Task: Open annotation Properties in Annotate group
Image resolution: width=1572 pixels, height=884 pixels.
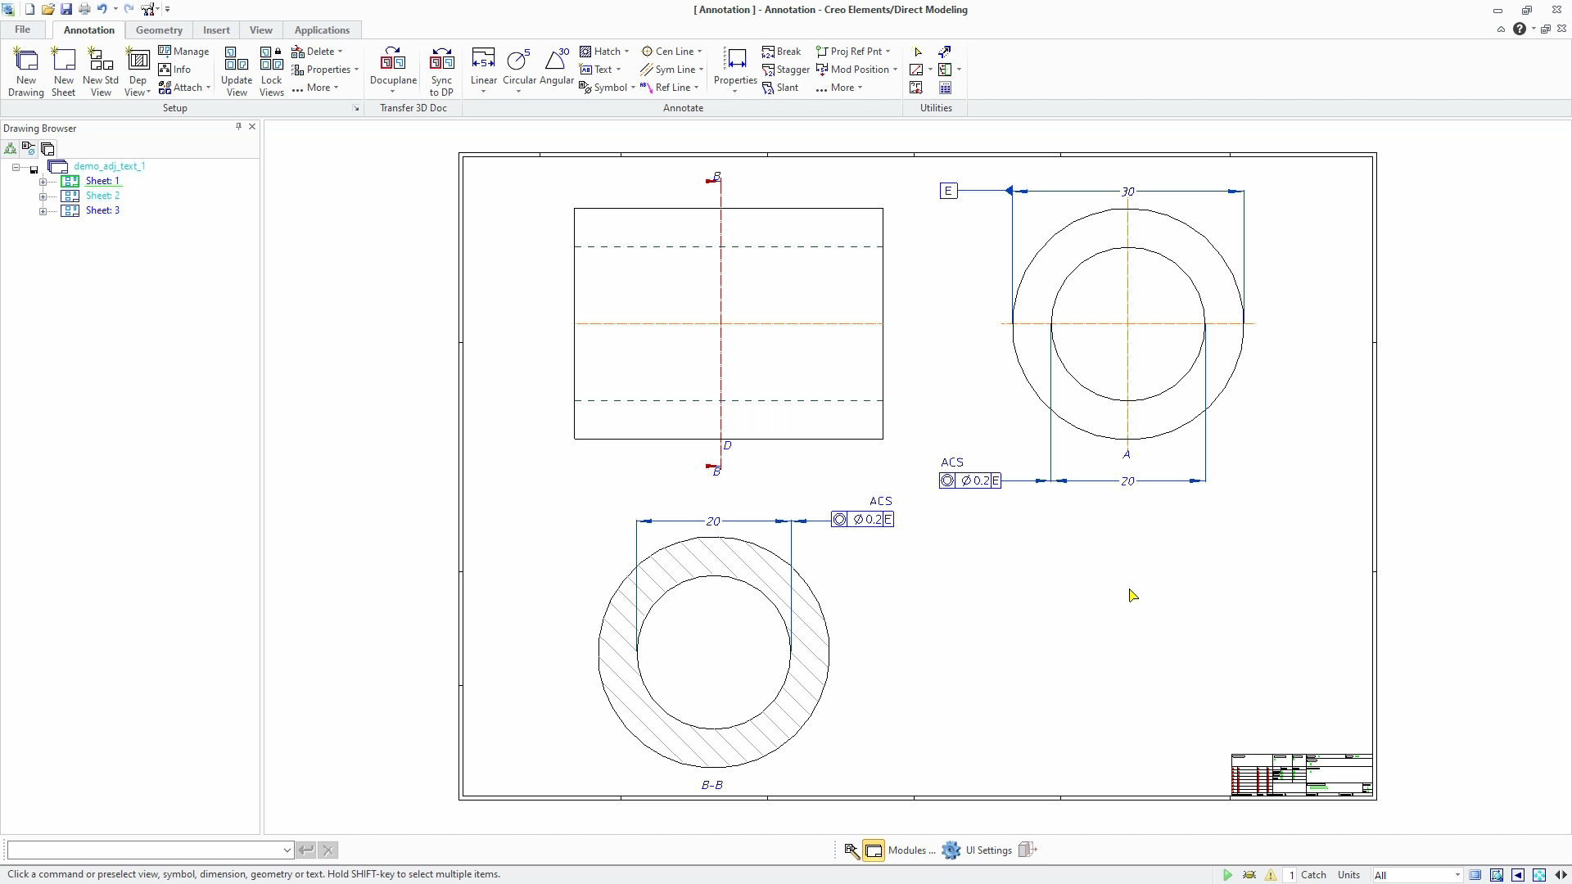Action: coord(735,69)
